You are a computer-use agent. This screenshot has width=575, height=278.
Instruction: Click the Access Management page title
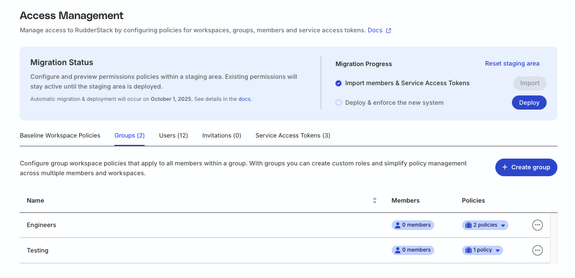[71, 16]
